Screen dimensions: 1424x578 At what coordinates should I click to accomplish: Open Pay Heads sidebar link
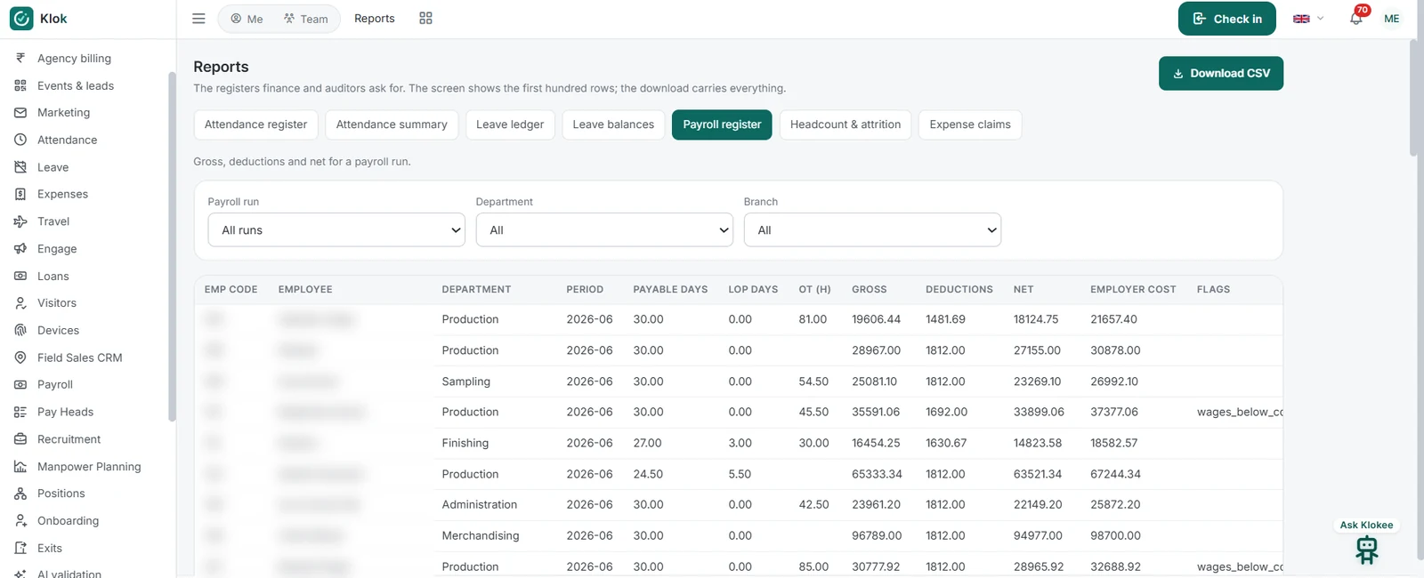click(65, 412)
